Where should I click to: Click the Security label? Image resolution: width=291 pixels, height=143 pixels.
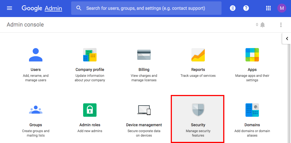198,125
